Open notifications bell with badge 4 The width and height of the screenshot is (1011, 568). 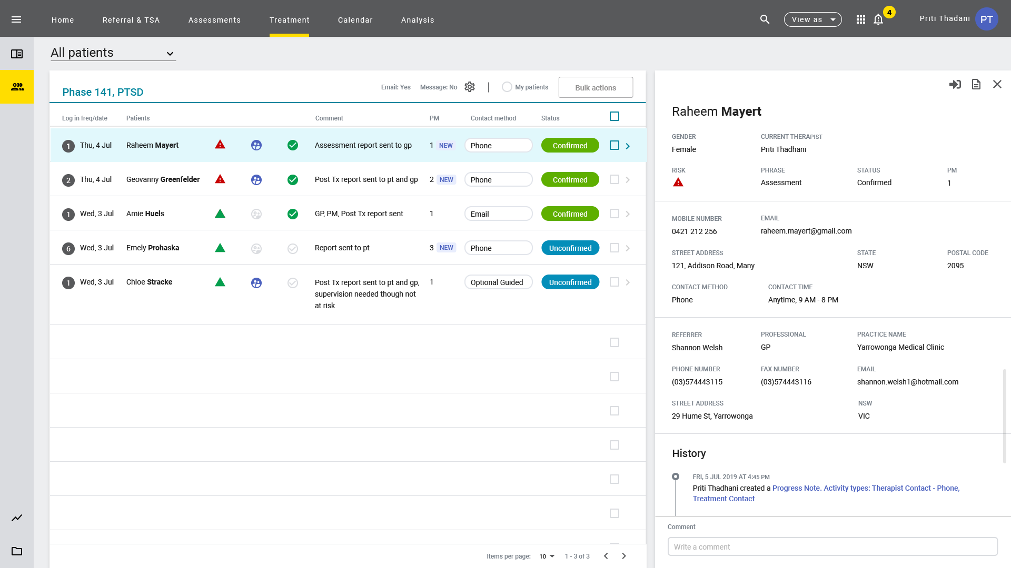click(878, 19)
